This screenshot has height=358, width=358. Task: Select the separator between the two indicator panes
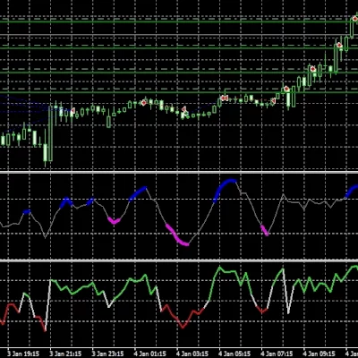(179, 260)
